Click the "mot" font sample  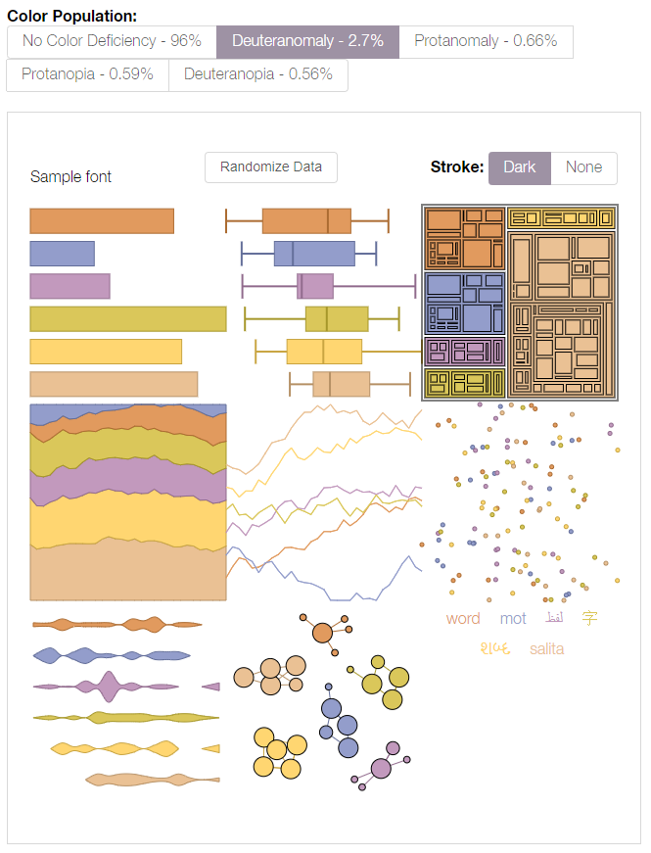[513, 618]
